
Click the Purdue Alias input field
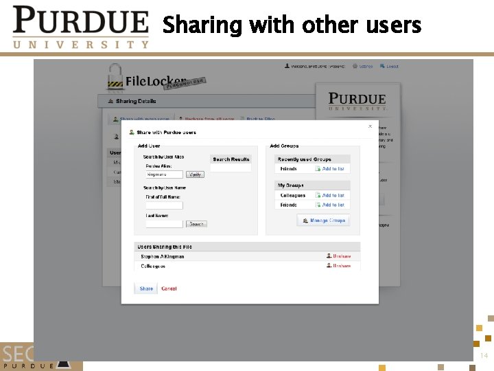pyautogui.click(x=164, y=175)
